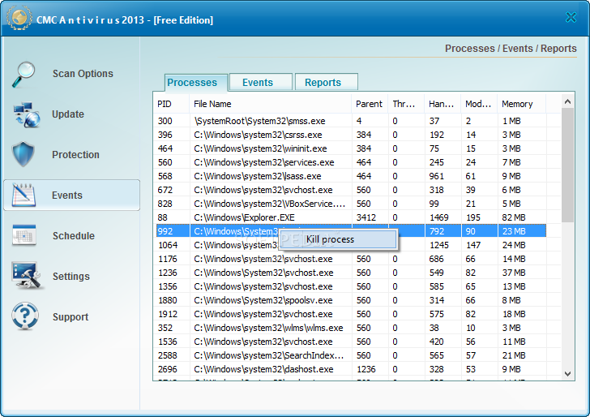Select the csrss.exe process row

tap(350, 135)
